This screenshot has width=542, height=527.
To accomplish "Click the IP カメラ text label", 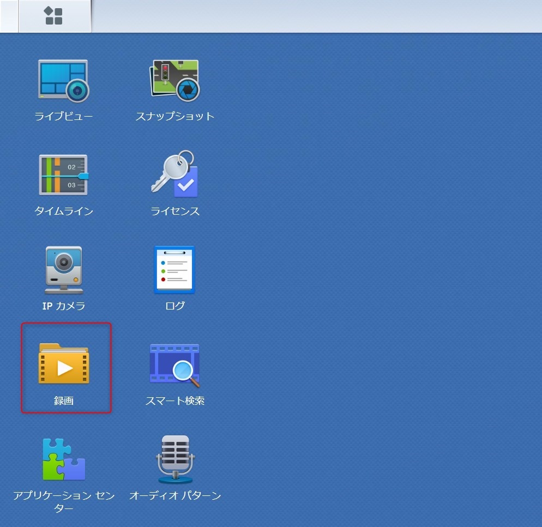I will pos(63,306).
